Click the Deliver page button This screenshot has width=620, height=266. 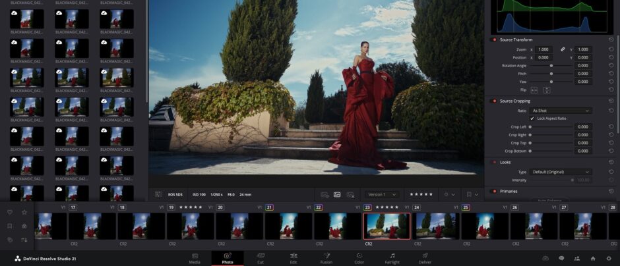click(425, 257)
